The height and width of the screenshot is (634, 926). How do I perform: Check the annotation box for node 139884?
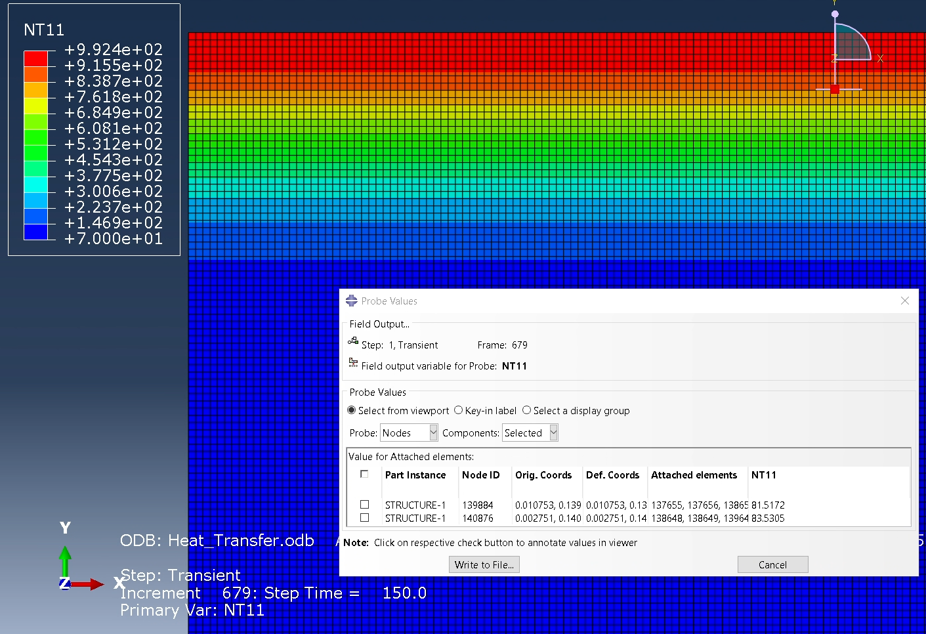click(365, 504)
